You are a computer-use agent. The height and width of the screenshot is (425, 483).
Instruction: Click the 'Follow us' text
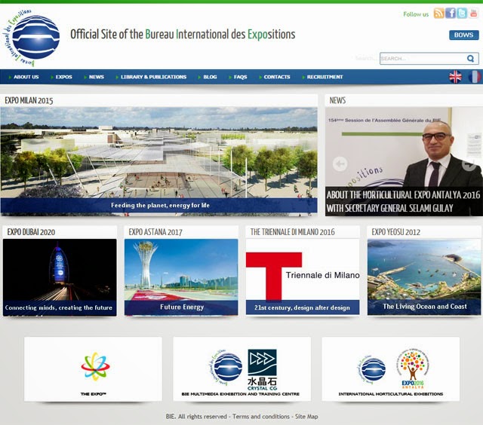pyautogui.click(x=416, y=14)
